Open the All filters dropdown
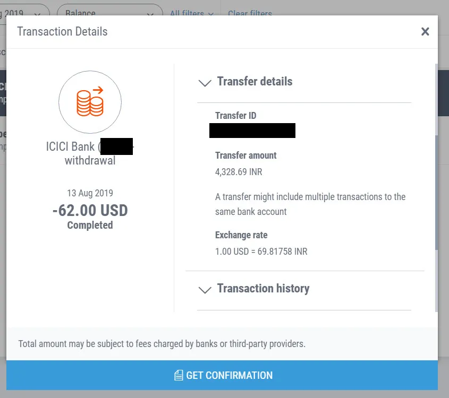449x398 pixels. coord(192,13)
